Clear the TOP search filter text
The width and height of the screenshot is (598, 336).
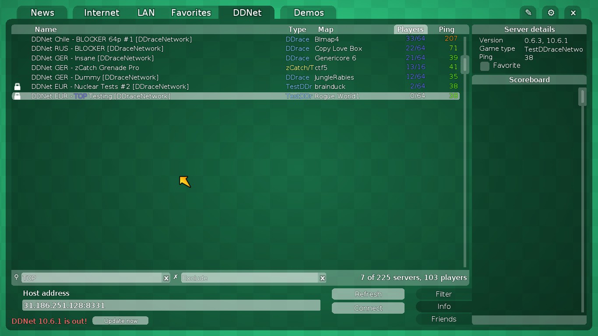coord(166,278)
